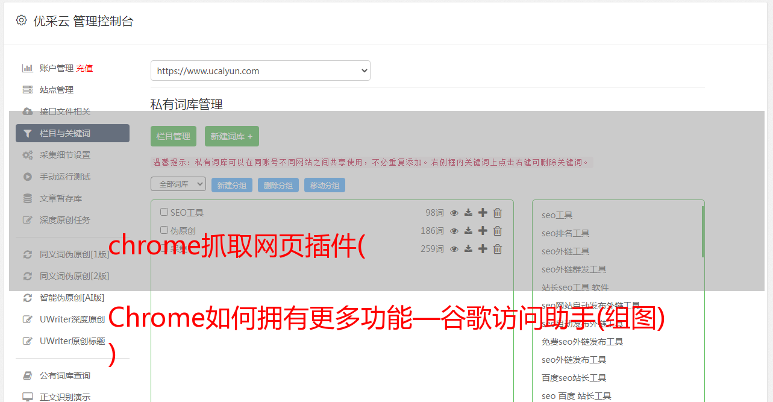
Task: Click keyword "seo工具" in the right list
Action: point(557,215)
